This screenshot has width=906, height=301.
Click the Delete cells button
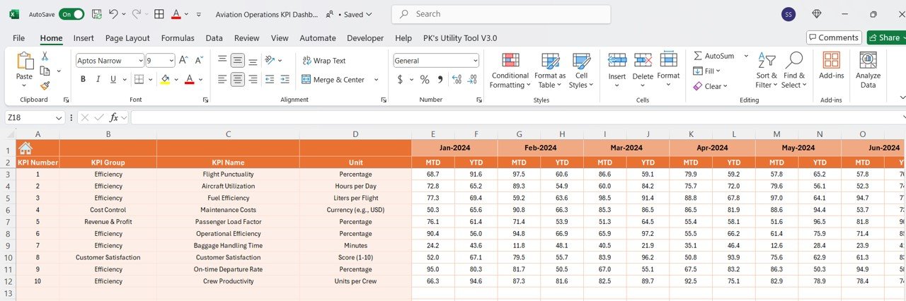pyautogui.click(x=643, y=71)
